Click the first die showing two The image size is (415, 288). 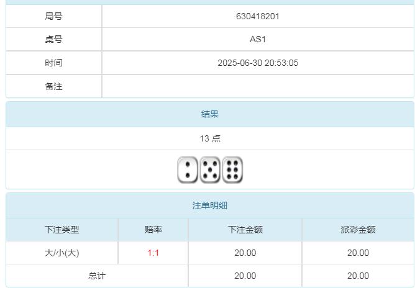coord(188,170)
